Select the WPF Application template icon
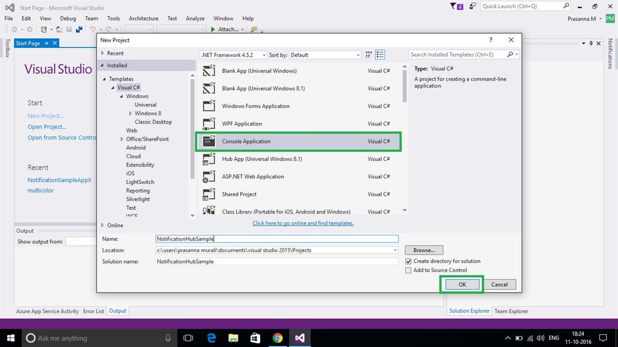 209,124
